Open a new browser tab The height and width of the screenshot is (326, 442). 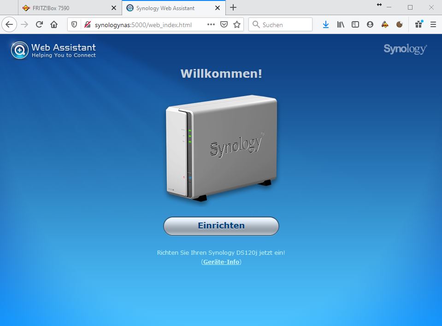233,8
